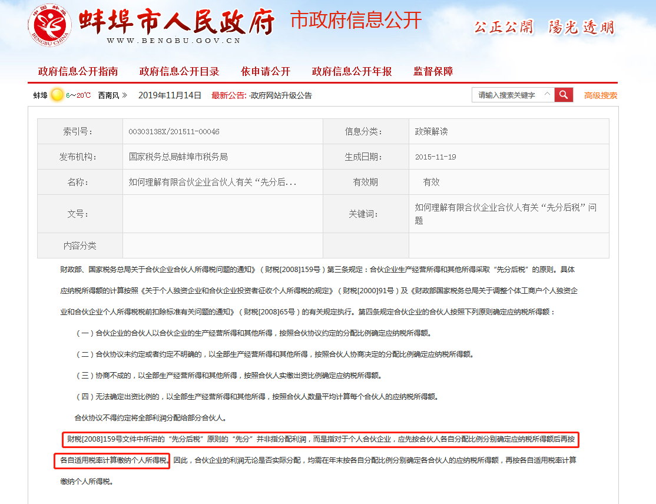Click the 关键词 label cell
Image resolution: width=656 pixels, height=504 pixels.
coord(366,214)
